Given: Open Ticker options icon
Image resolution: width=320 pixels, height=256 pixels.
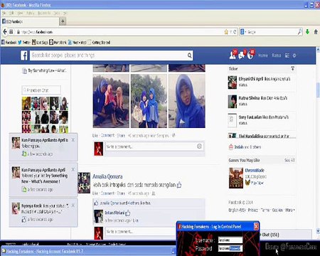Looking at the screenshot, I should [292, 68].
